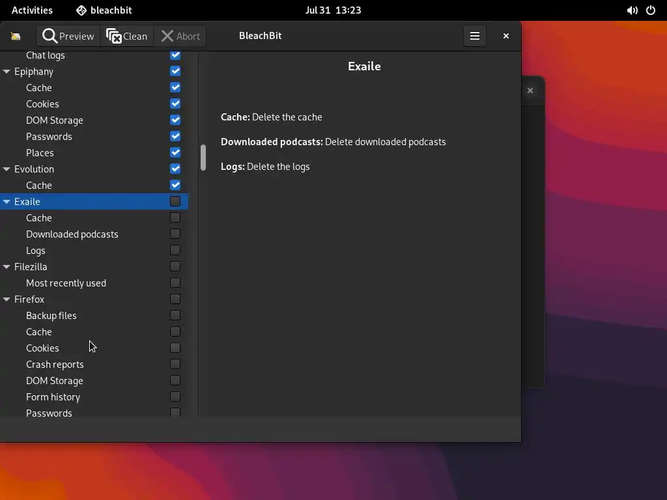Select Most recently used row
Image resolution: width=667 pixels, height=500 pixels.
[94, 283]
